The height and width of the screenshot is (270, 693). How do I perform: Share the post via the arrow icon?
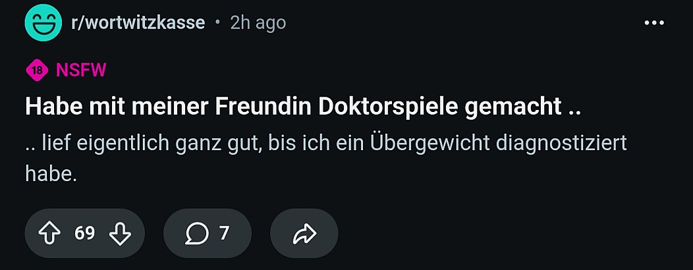coord(304,234)
